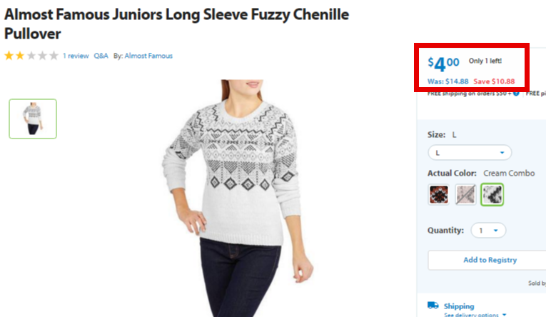Click the free shipping info icon
Viewport: 546px width, 317px height.
pyautogui.click(x=516, y=94)
